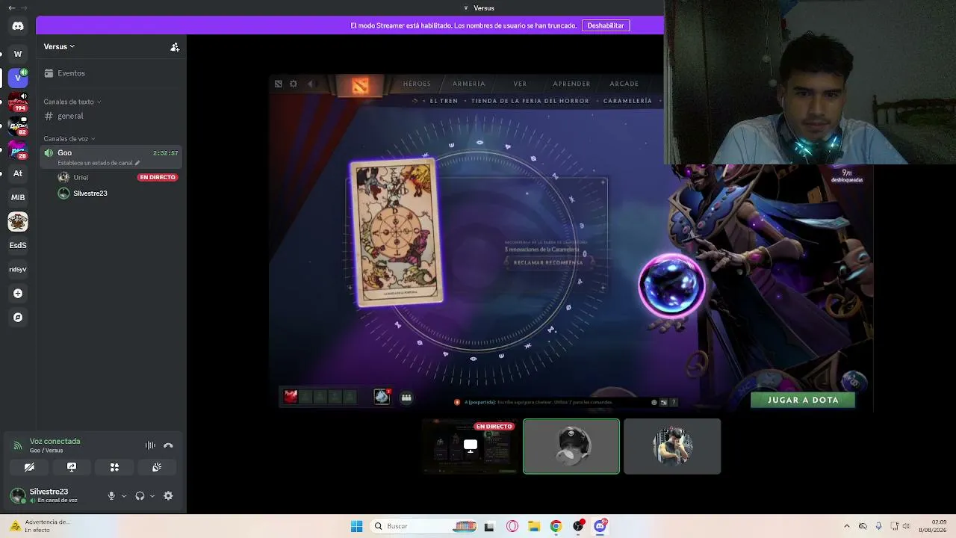The height and width of the screenshot is (538, 956).
Task: Click the taskbar Buscar search box
Action: click(x=423, y=526)
